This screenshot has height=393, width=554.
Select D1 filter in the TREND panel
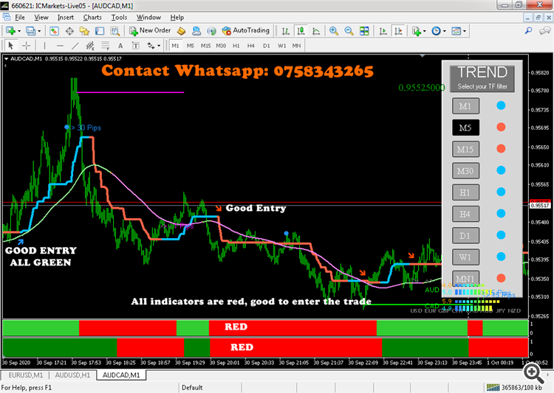pyautogui.click(x=465, y=236)
